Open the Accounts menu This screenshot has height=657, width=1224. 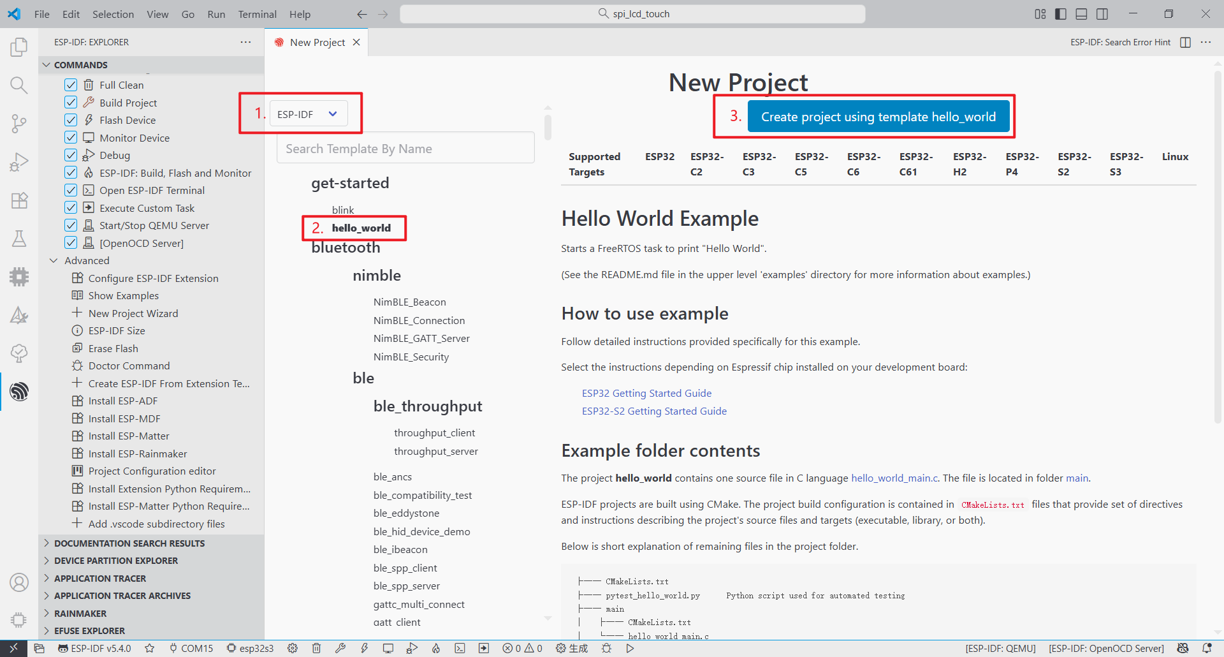pos(19,582)
